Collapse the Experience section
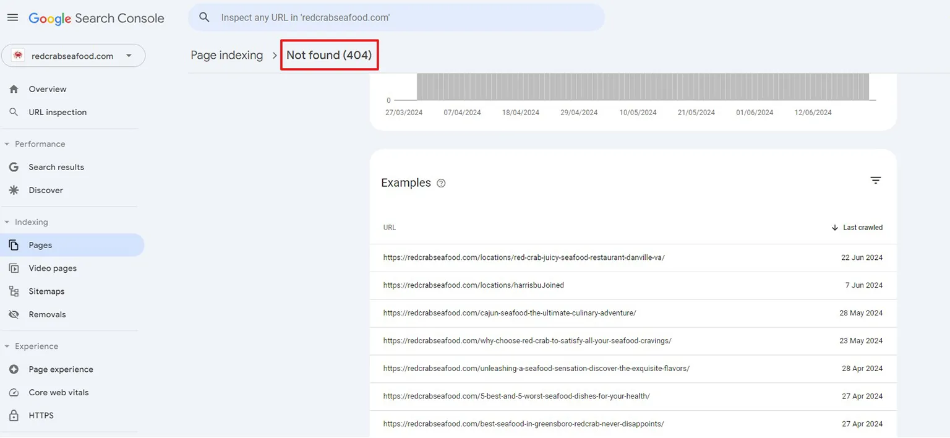 point(6,346)
